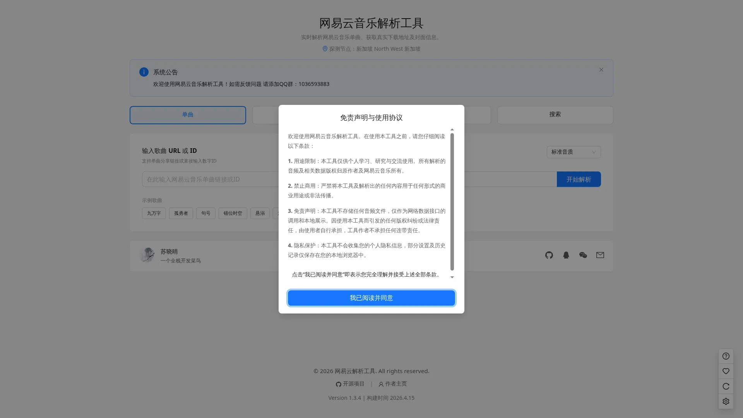This screenshot has height=418, width=743.
Task: Click the QQ penguin contact icon
Action: tap(566, 255)
